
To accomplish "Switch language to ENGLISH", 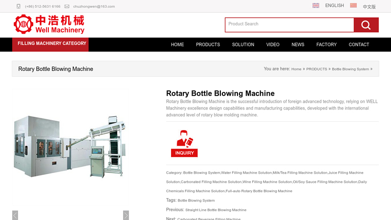I will tap(334, 5).
